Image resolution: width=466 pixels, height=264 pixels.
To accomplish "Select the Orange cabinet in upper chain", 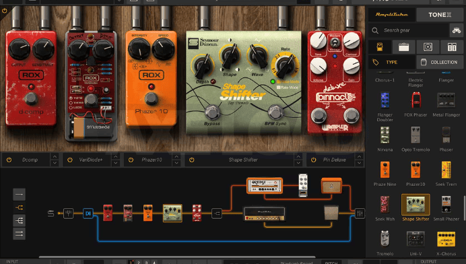I will click(x=331, y=185).
